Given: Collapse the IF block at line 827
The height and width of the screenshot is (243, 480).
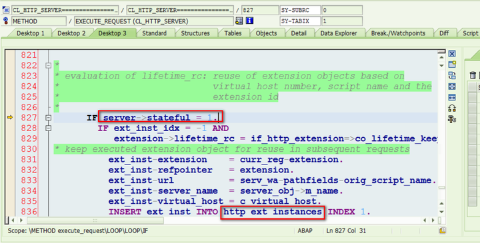Looking at the screenshot, I should 49,118.
